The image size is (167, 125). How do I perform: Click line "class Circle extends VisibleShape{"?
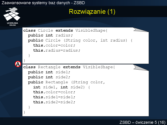click(65, 30)
